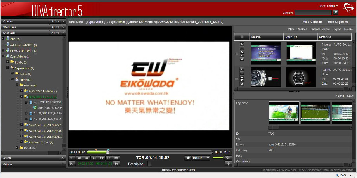Image resolution: width=357 pixels, height=178 pixels.
Task: Click the loop arrow button in player
Action: pyautogui.click(x=116, y=157)
